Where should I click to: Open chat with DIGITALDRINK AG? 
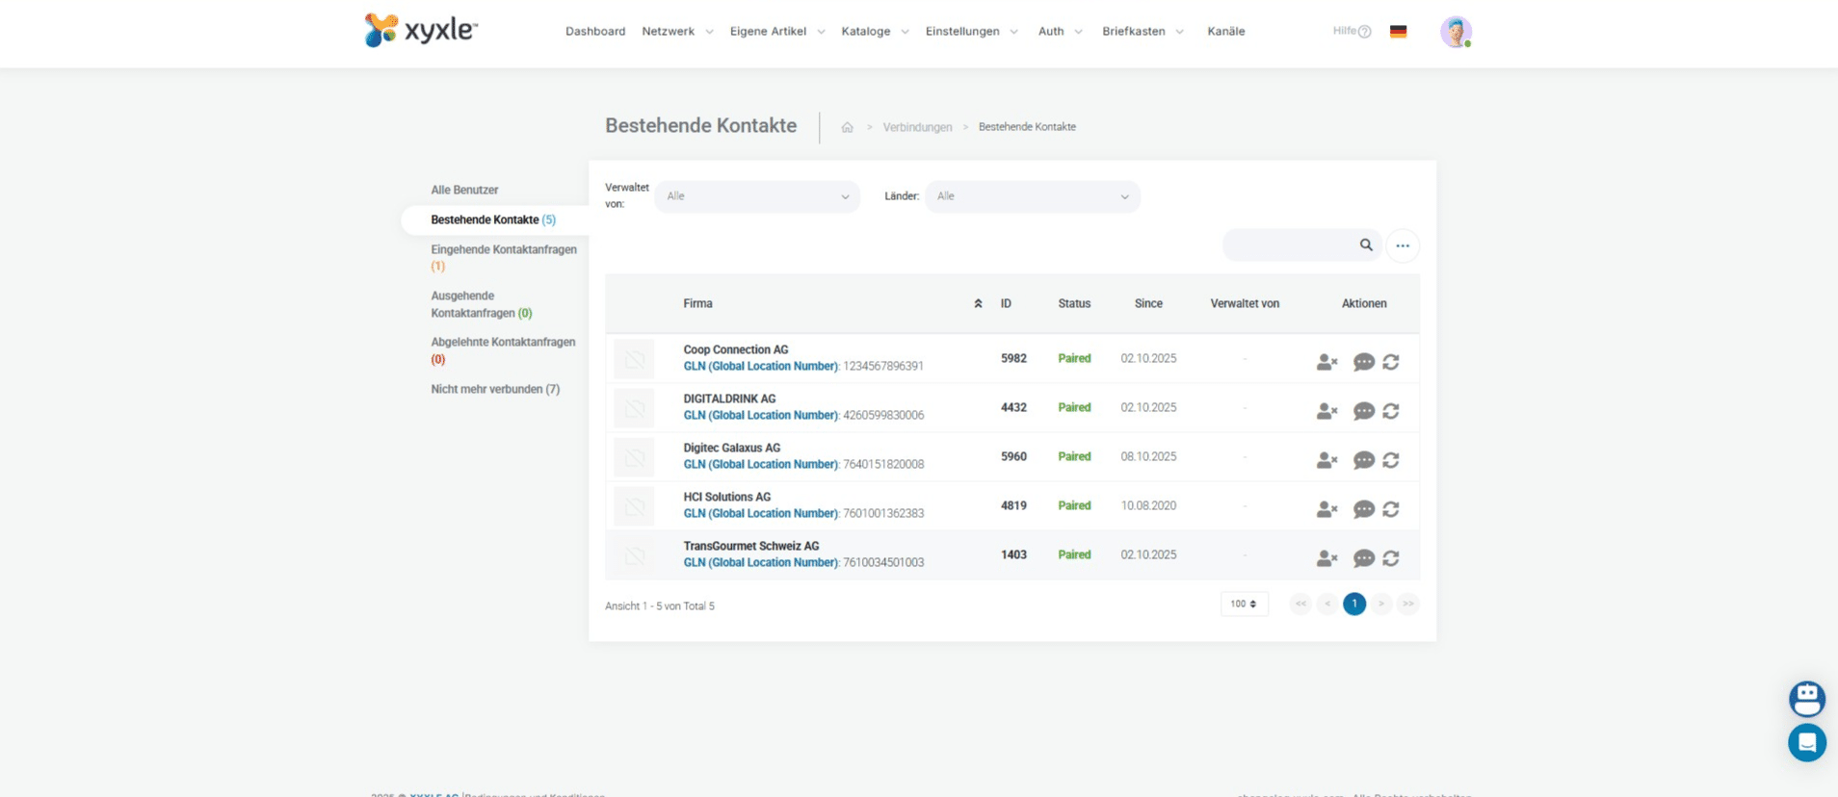[x=1363, y=411]
